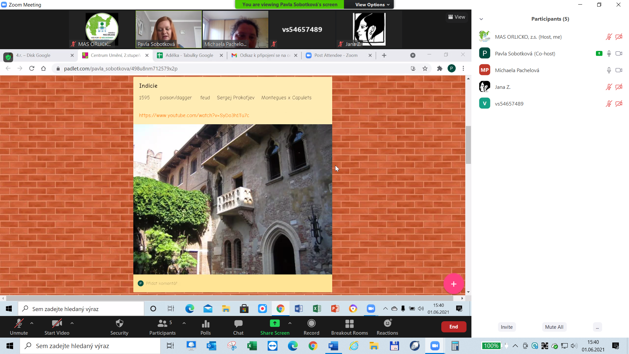Screen dimensions: 629x354
Task: Toggle Michaela Pachelová's microphone in participants
Action: (609, 70)
